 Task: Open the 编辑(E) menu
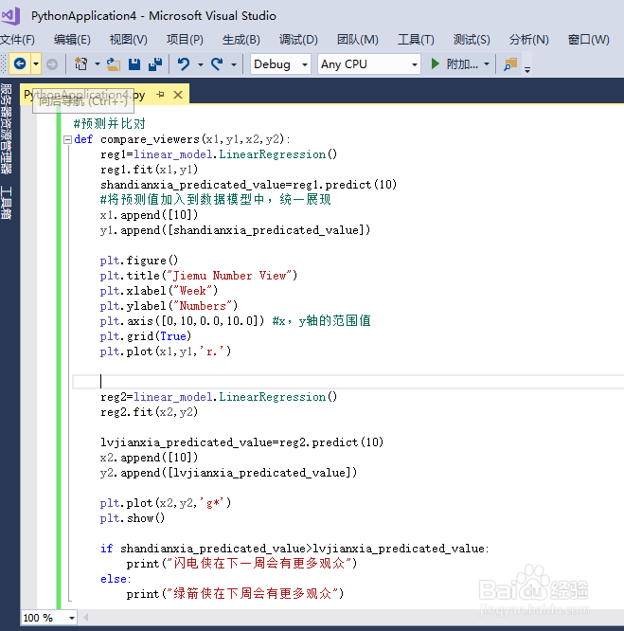(x=72, y=40)
